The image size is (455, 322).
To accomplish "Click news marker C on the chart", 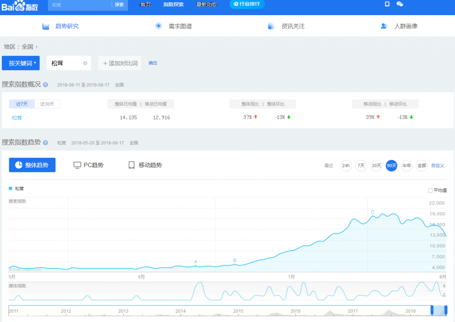I will 373,212.
